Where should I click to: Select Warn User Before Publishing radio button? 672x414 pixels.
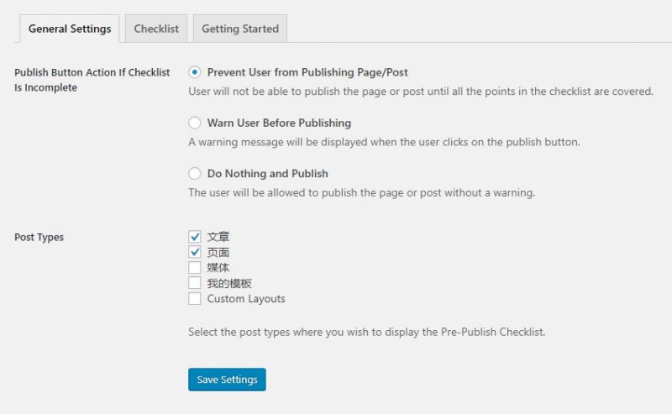pyautogui.click(x=195, y=123)
